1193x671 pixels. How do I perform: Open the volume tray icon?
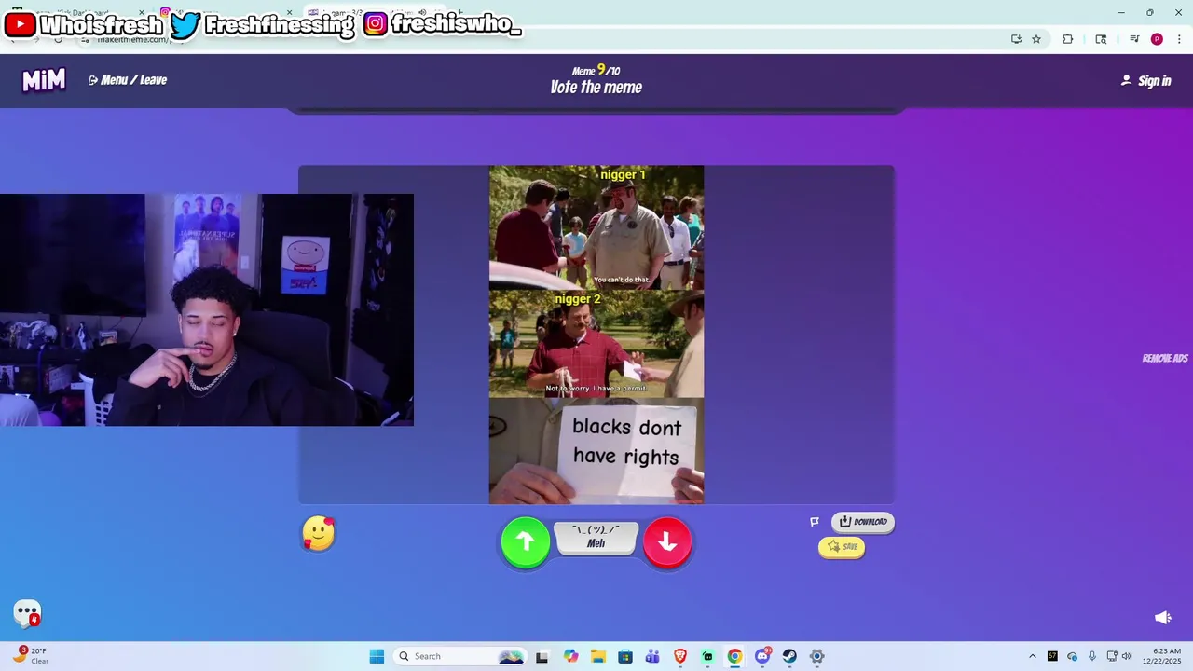pyautogui.click(x=1126, y=656)
